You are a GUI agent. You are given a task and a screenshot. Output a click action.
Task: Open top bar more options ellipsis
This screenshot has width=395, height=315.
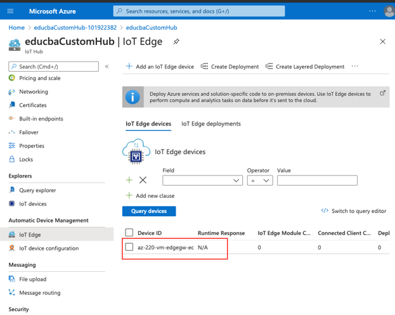(372, 11)
